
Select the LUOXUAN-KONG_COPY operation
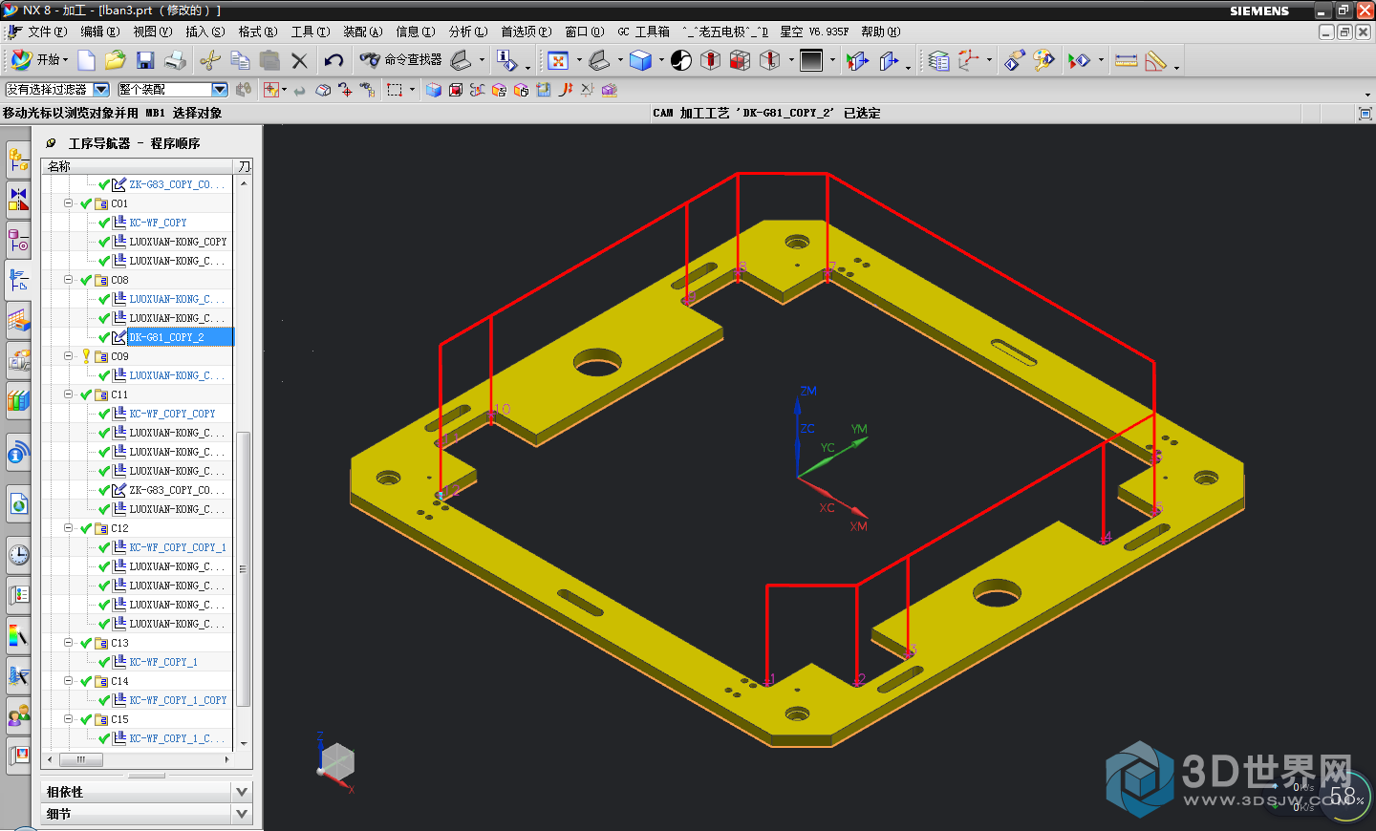[x=178, y=242]
